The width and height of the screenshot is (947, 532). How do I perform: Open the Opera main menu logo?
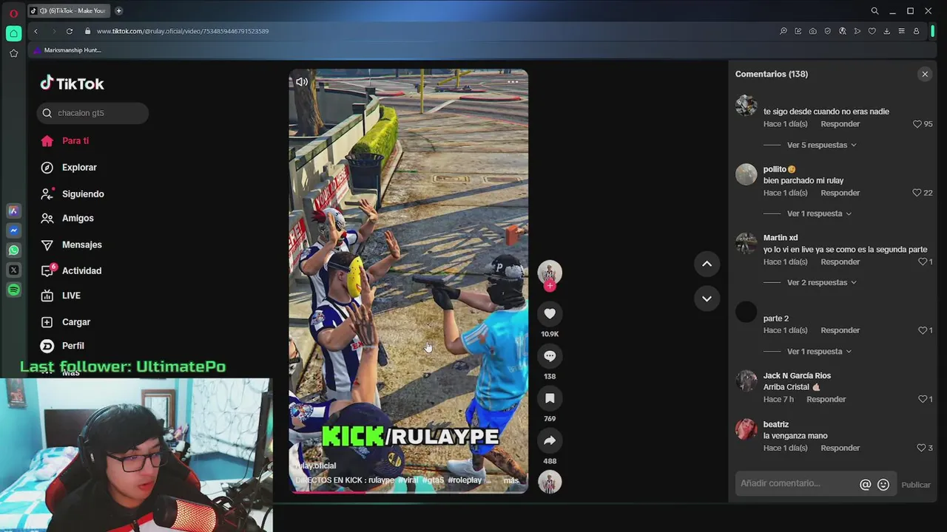coord(13,13)
